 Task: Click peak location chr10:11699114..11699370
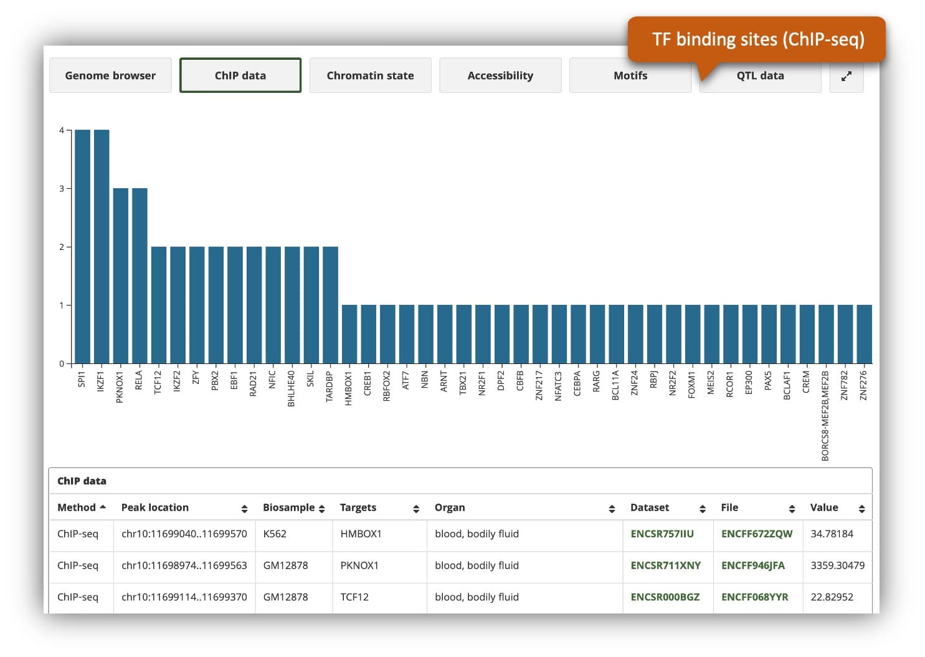(x=184, y=597)
